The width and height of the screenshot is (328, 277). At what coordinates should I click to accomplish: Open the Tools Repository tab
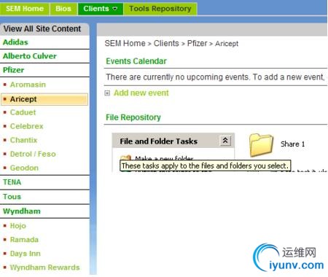(160, 9)
